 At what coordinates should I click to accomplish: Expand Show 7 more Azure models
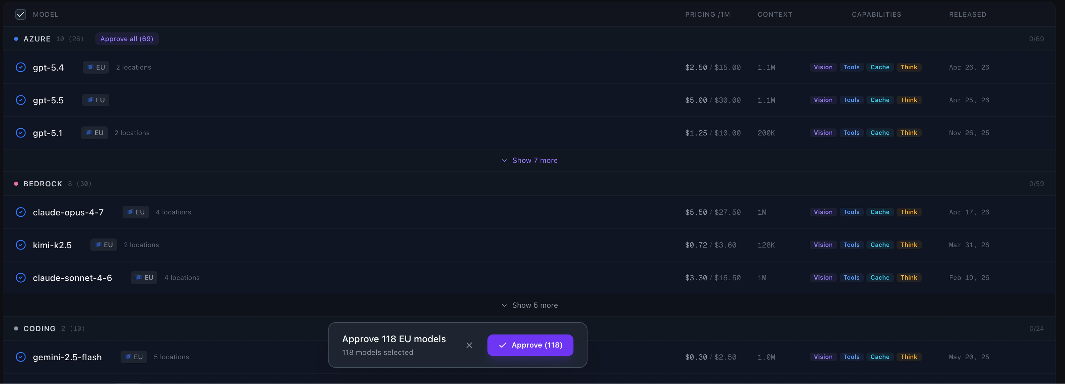tap(529, 160)
